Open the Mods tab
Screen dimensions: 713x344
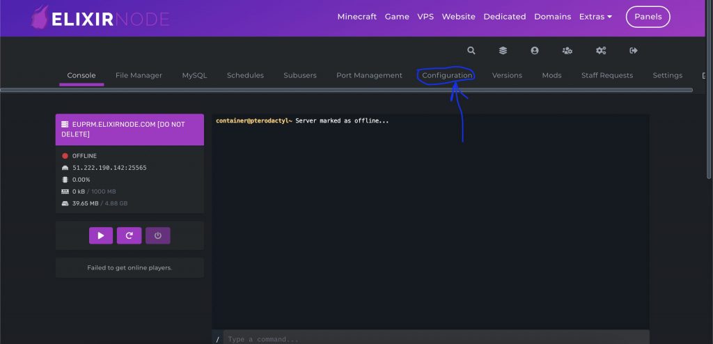(551, 75)
